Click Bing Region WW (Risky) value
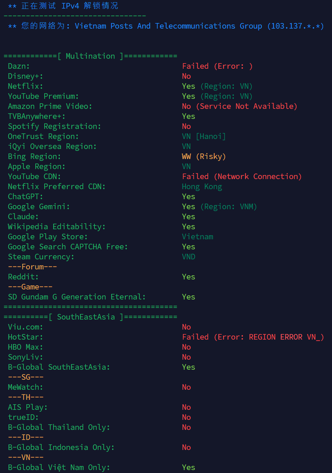332x473 pixels. point(204,156)
